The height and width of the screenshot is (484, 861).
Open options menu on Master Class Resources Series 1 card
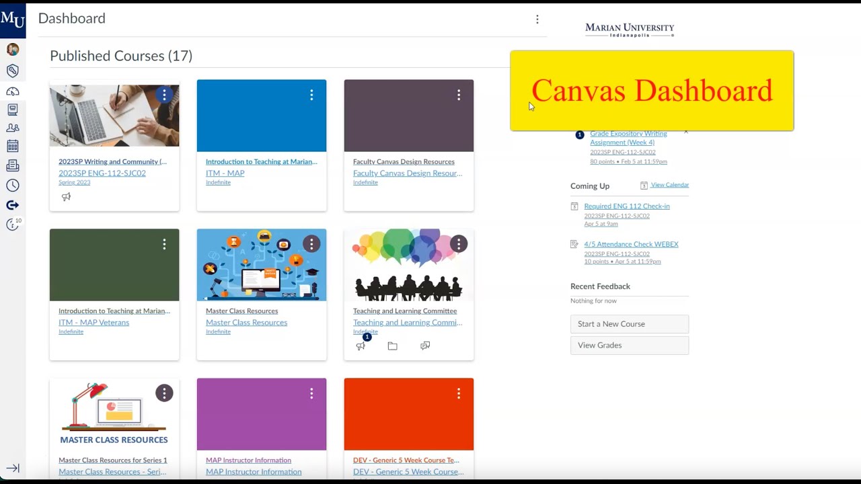tap(164, 393)
